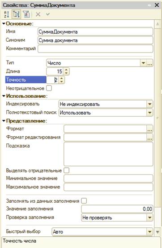Click the Значение заполнения field

117,209
